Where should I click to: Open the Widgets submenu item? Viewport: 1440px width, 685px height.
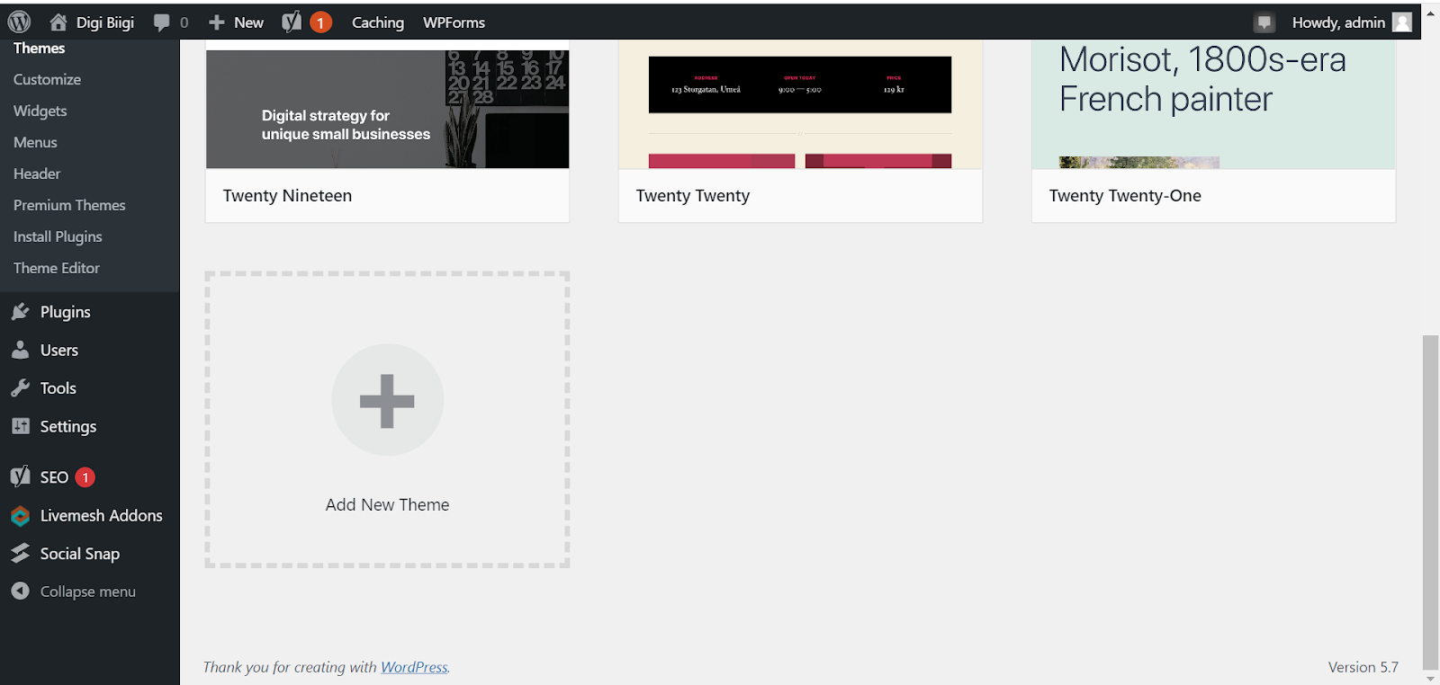coord(40,111)
